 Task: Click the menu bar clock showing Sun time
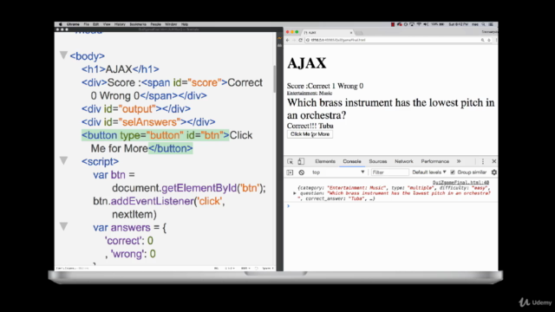459,24
